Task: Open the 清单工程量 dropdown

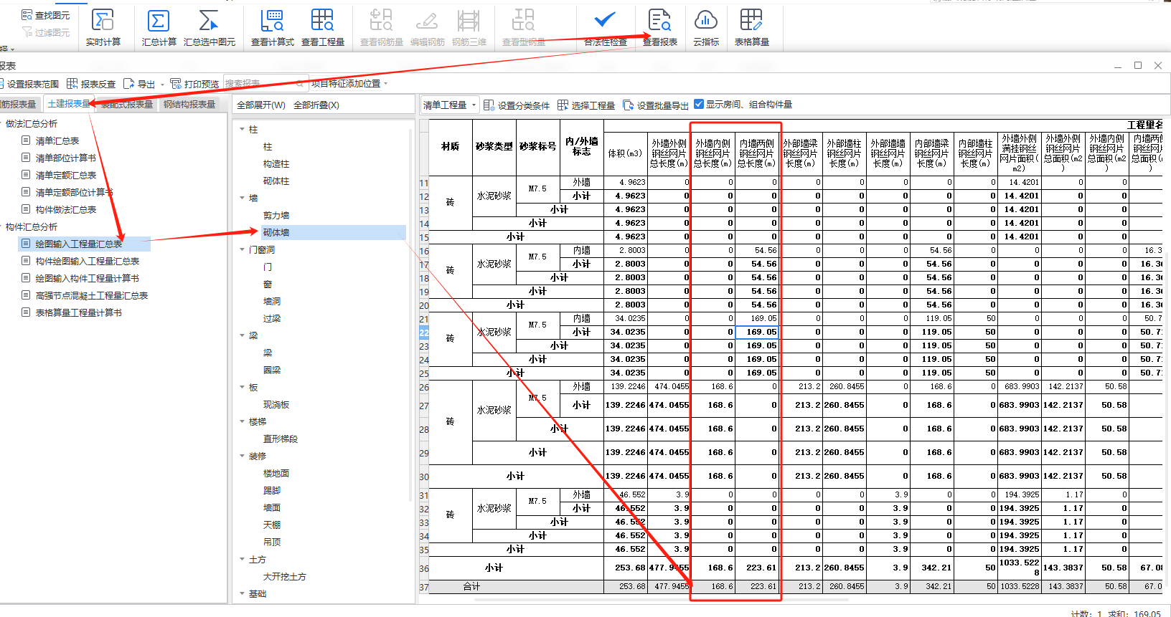Action: 450,105
